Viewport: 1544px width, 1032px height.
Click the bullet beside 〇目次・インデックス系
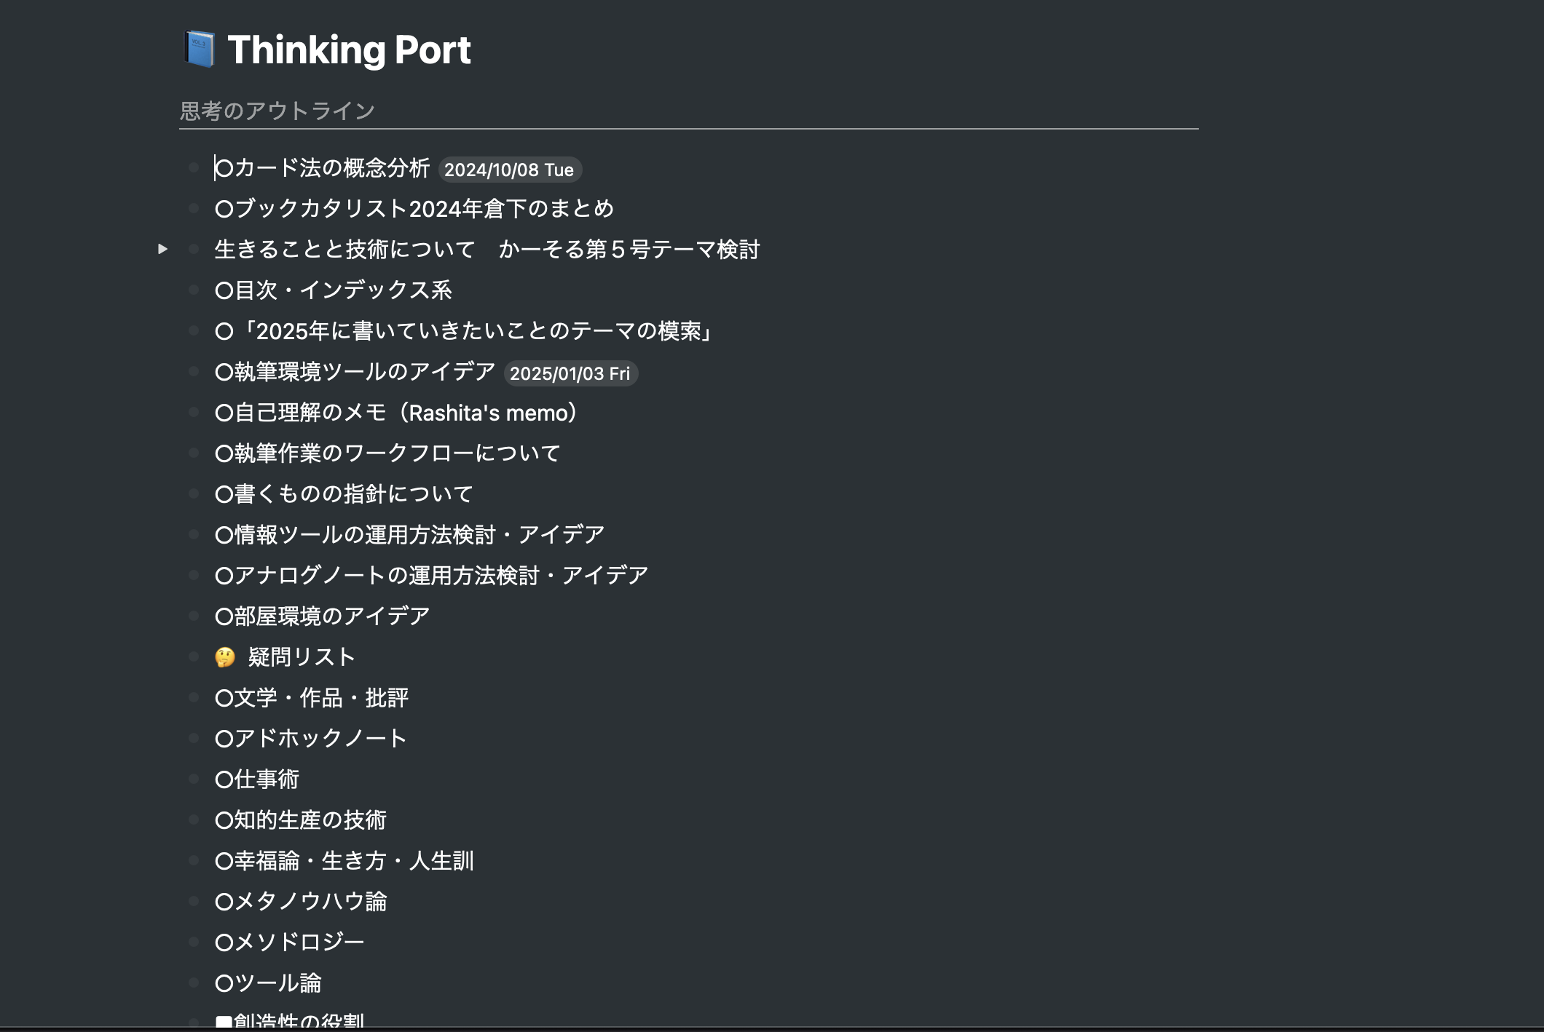[193, 290]
